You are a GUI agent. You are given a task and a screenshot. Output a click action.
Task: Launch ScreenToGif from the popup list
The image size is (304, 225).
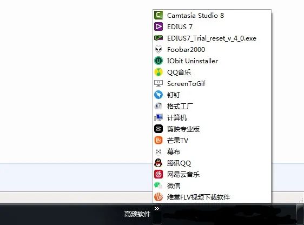tap(212, 83)
